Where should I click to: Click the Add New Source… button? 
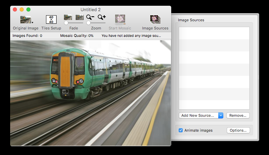(199, 115)
